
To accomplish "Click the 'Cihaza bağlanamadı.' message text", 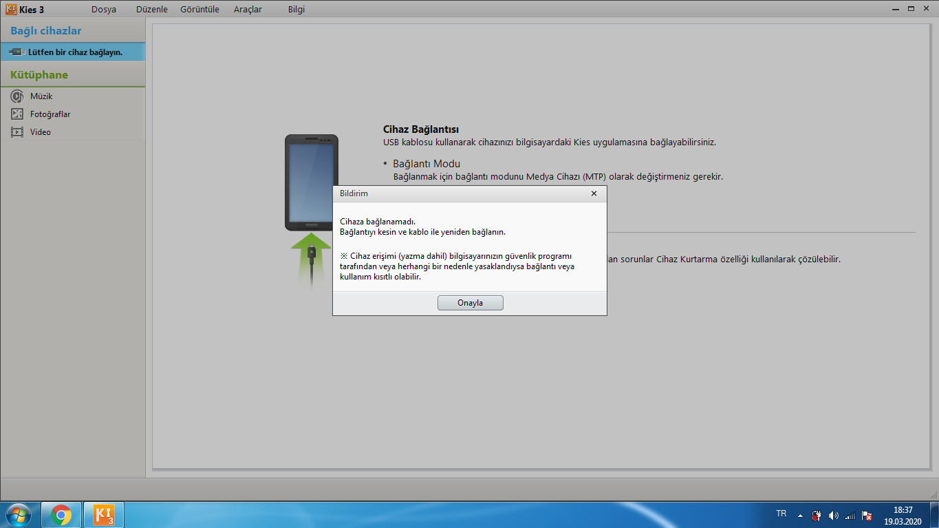I will pyautogui.click(x=378, y=221).
